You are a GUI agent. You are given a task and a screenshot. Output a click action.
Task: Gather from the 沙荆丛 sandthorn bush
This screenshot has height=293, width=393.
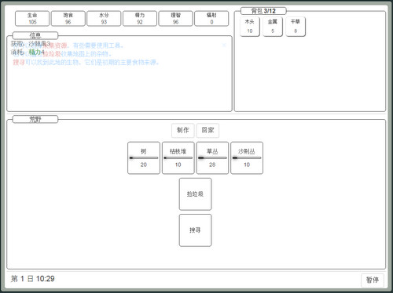(x=247, y=158)
